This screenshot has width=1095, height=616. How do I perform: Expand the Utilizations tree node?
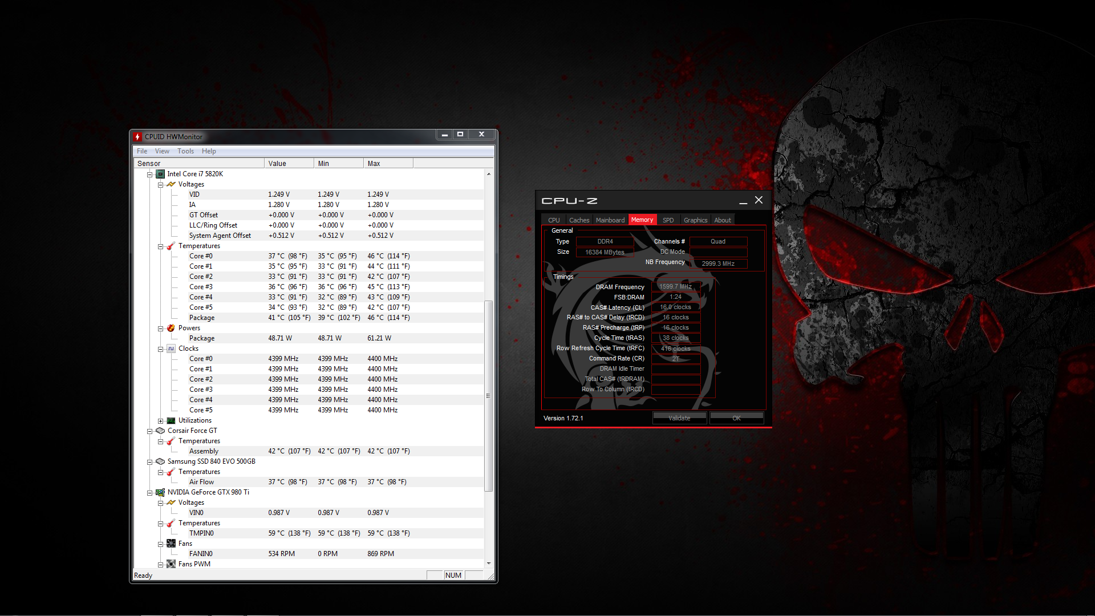[161, 421]
